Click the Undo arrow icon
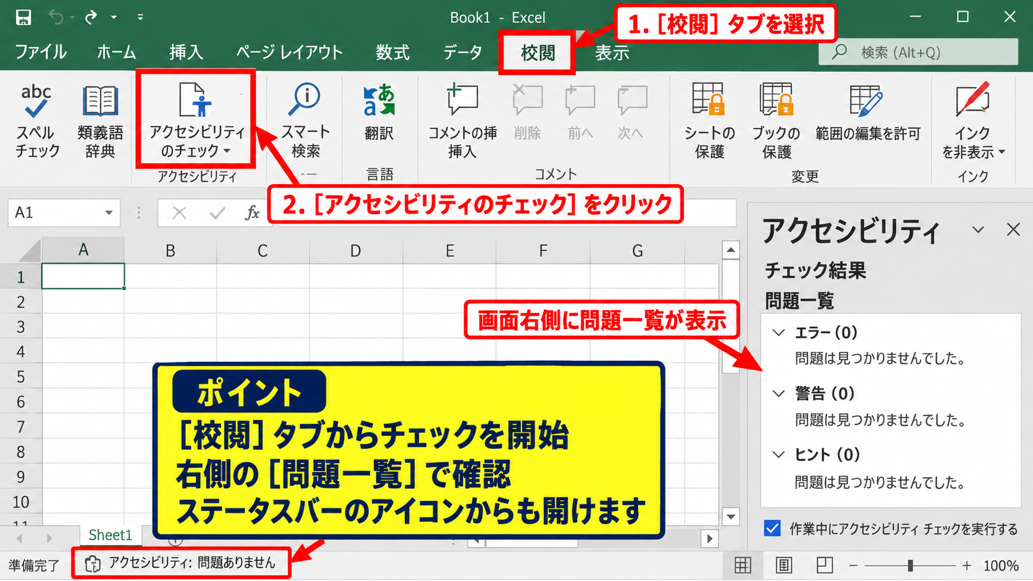 pos(56,17)
